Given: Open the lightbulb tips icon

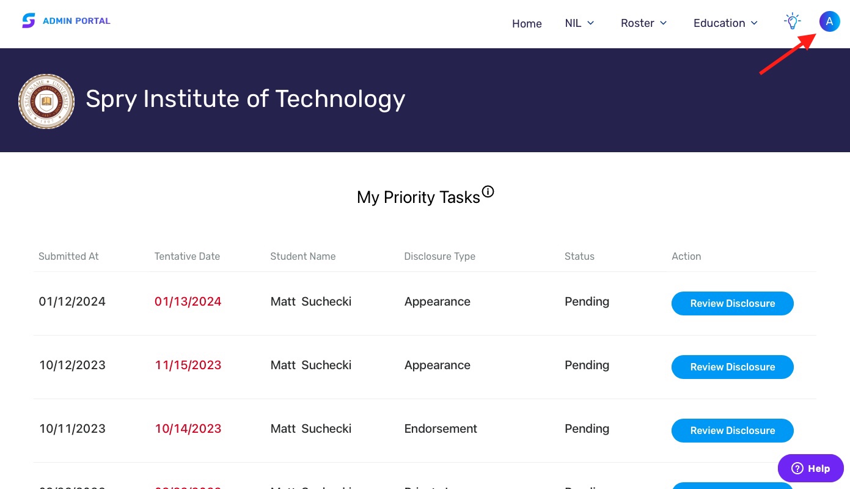Looking at the screenshot, I should click(793, 21).
